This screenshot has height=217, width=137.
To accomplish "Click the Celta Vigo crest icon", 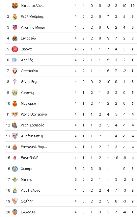I will pos(15,82).
